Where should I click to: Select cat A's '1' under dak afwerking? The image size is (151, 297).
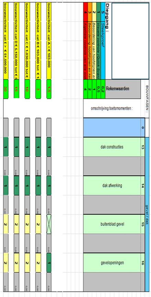pos(49,186)
